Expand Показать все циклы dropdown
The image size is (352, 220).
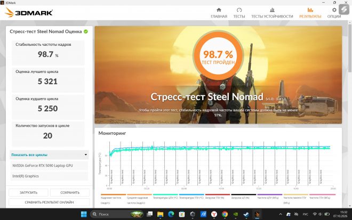[x=49, y=154]
